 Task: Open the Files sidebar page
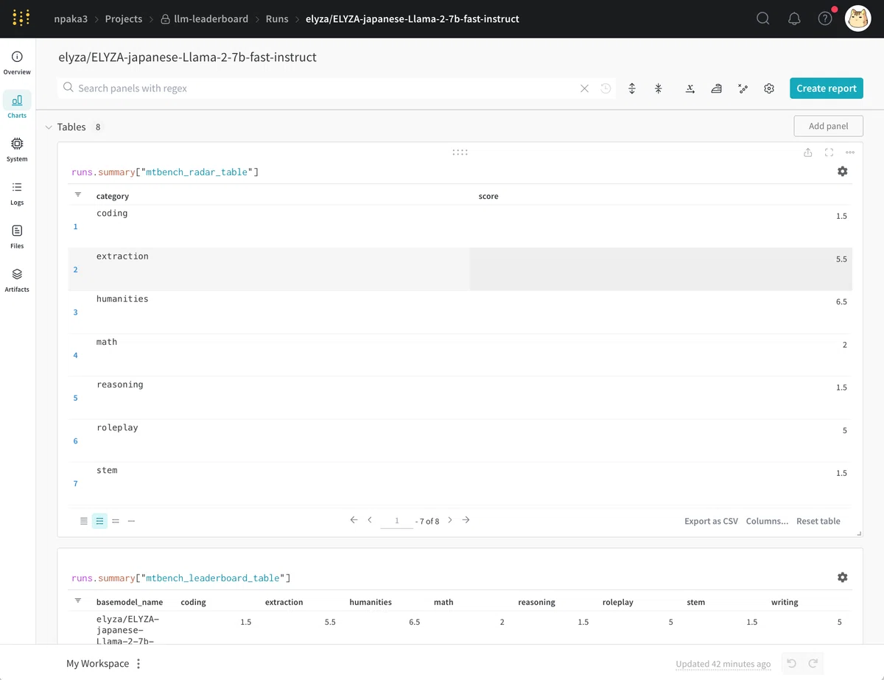[x=17, y=236]
